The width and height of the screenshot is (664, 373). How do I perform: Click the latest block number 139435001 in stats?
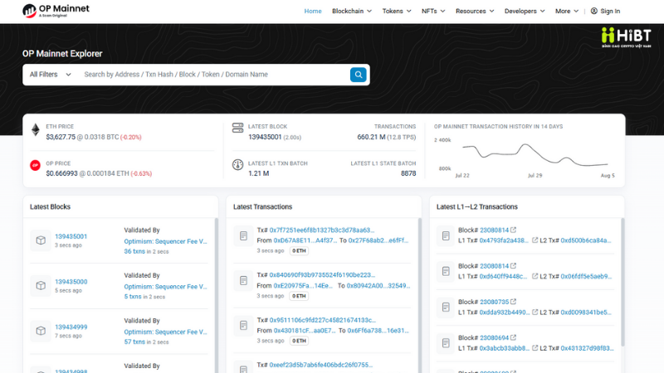pos(265,137)
